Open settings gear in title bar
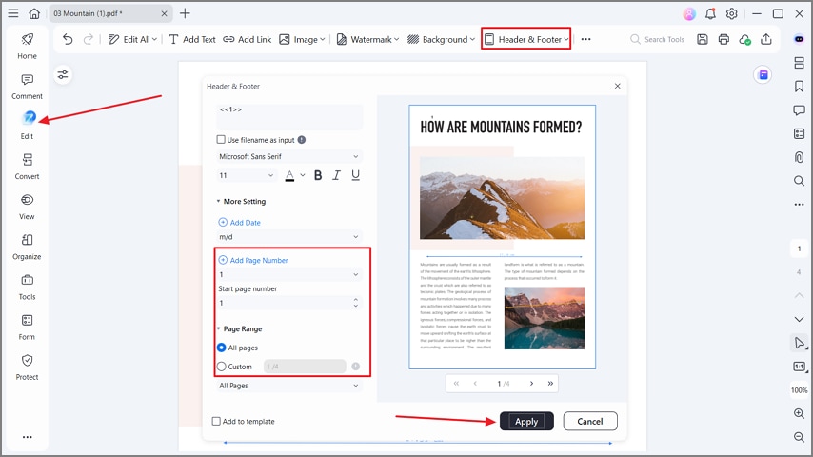The height and width of the screenshot is (457, 813). 731,14
